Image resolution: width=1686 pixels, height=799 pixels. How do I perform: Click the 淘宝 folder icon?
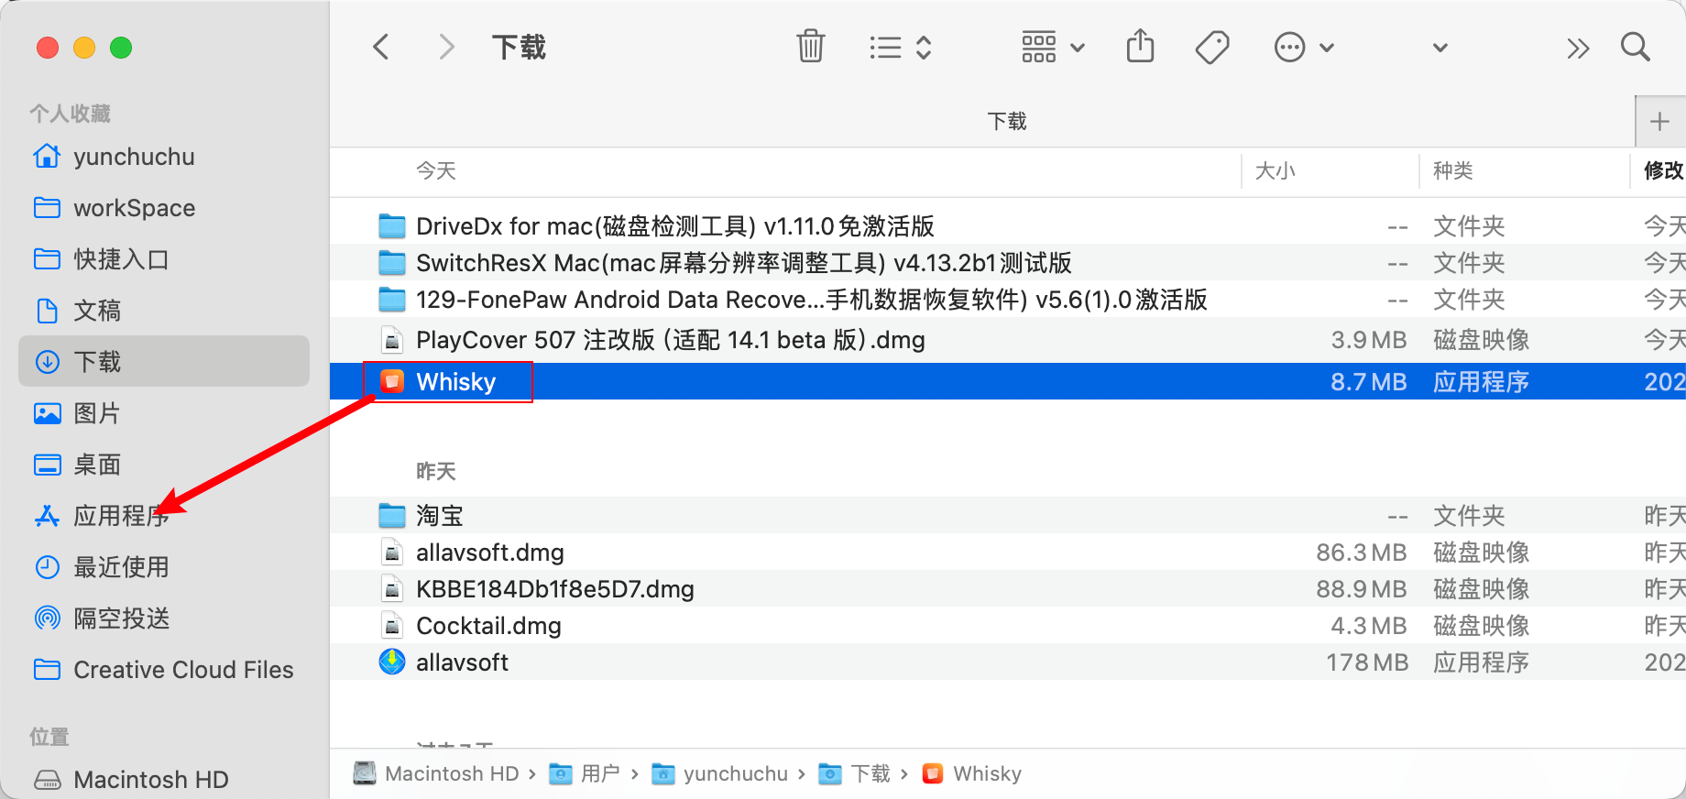pos(392,515)
